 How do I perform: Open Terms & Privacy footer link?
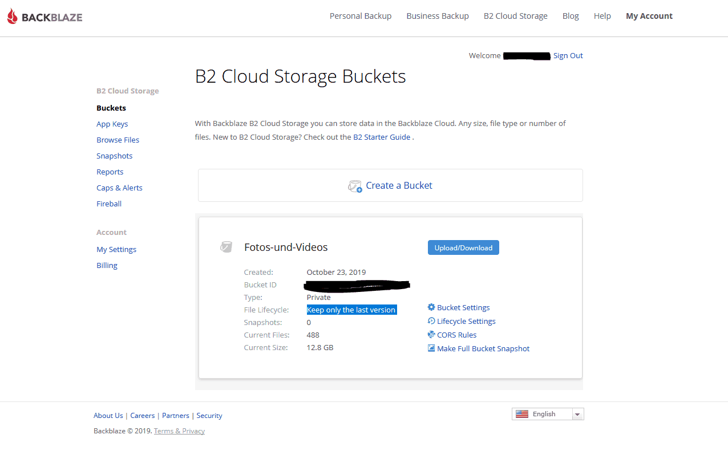coord(179,431)
